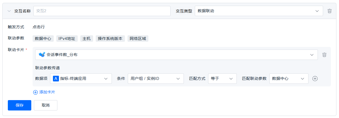The width and height of the screenshot is (339, 118).
Task: Click the 保存 button
Action: tap(20, 105)
